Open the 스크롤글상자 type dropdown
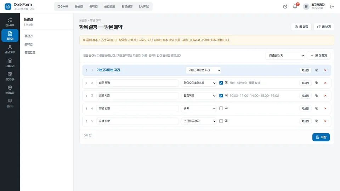 pyautogui.click(x=199, y=121)
